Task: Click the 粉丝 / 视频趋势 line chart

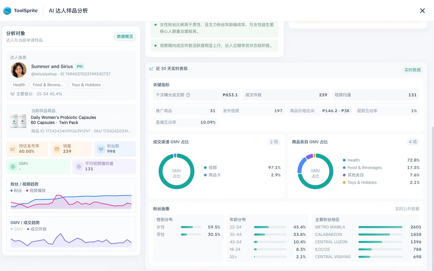Action: tap(71, 201)
